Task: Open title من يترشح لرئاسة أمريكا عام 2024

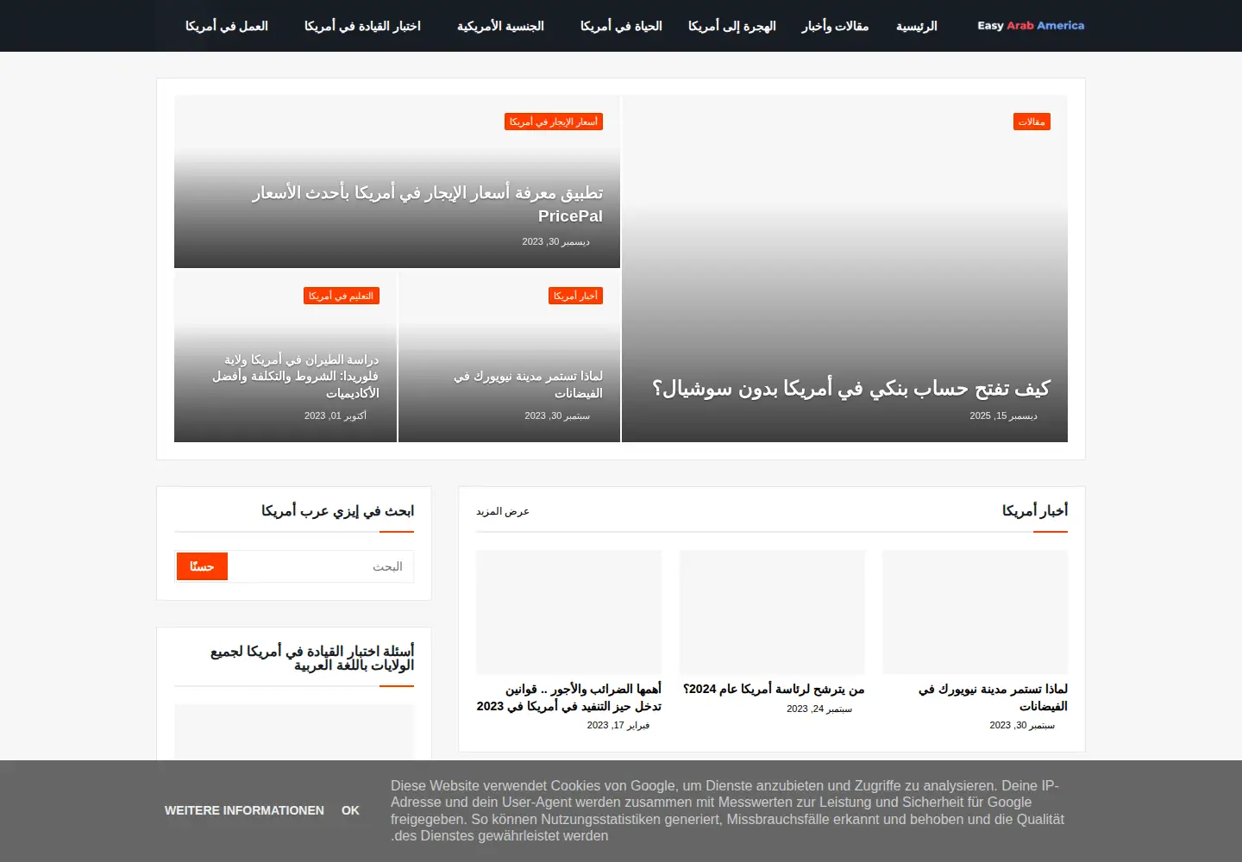Action: (x=774, y=689)
